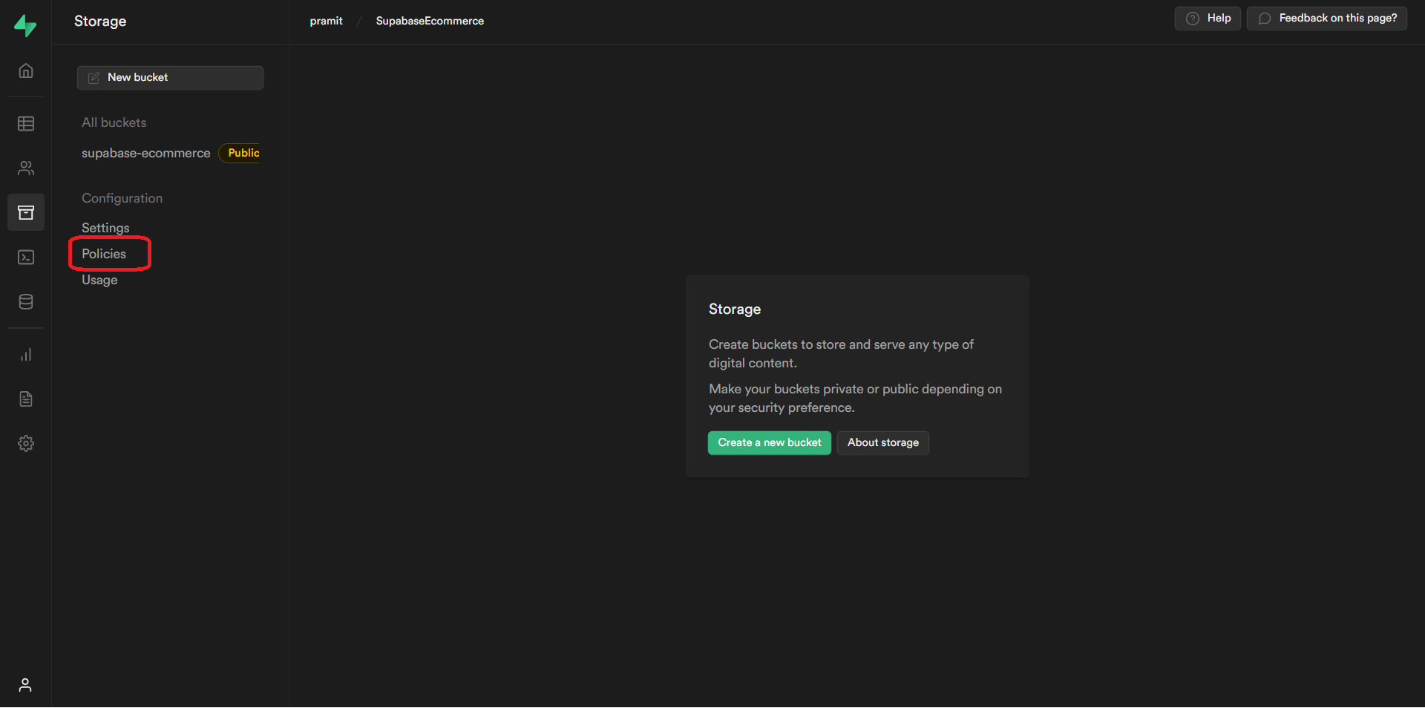Open the project Settings gear icon

click(x=26, y=444)
